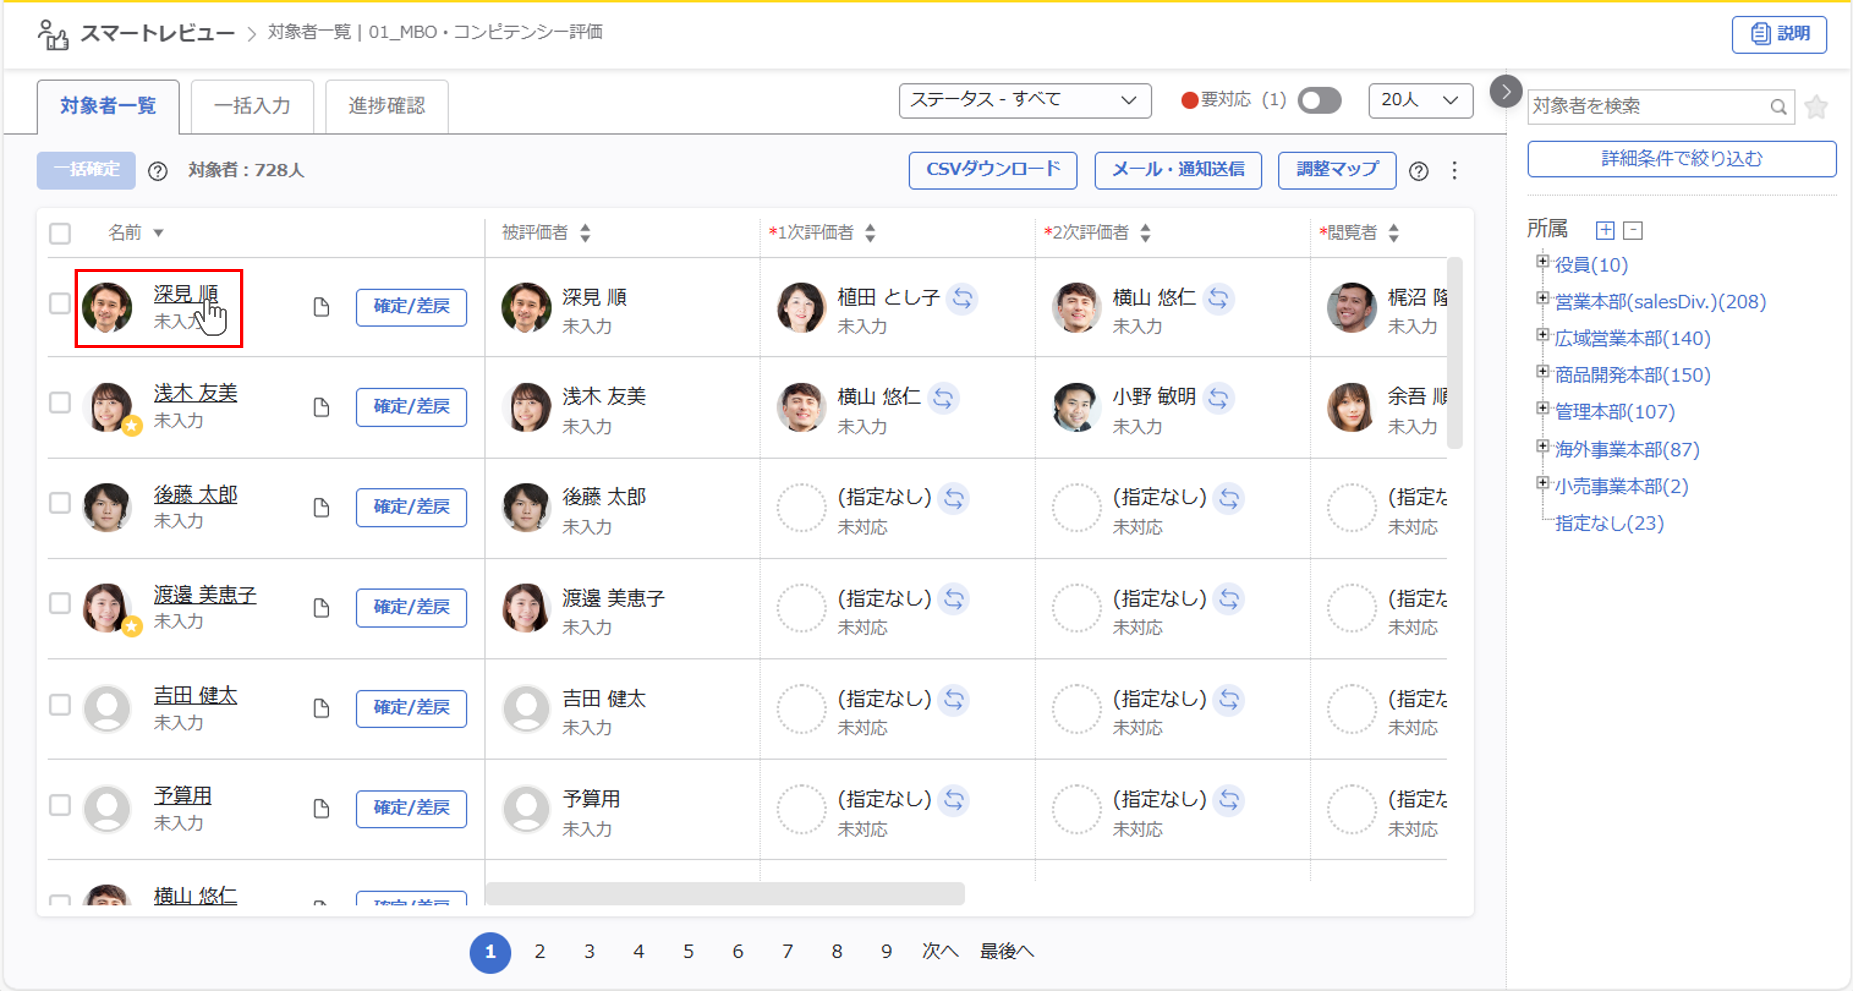Check the checkbox for 後藤 太郎

click(60, 503)
